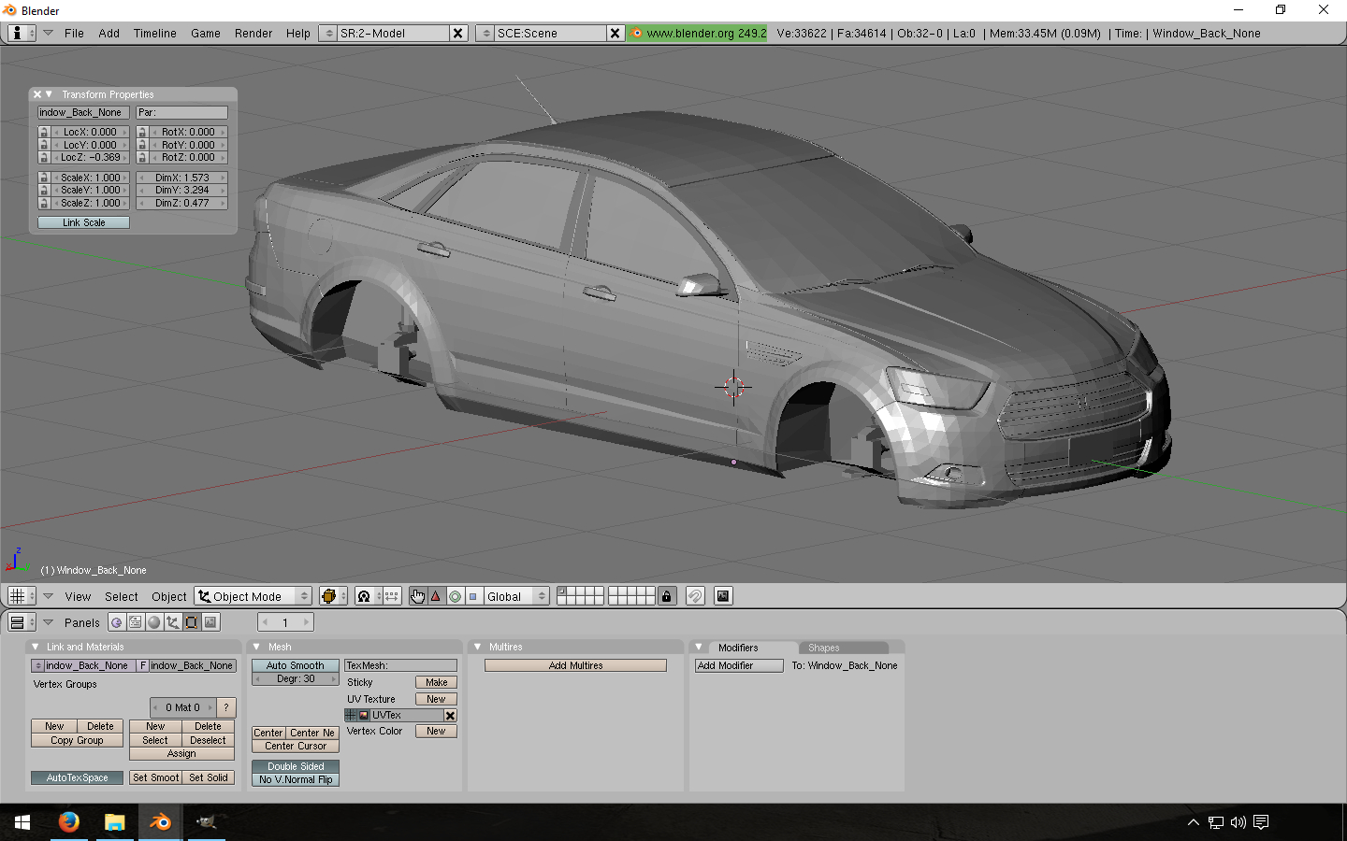Screen dimensions: 1347x841
Task: Open the rotation/scaling pivot selector
Action: tap(369, 596)
